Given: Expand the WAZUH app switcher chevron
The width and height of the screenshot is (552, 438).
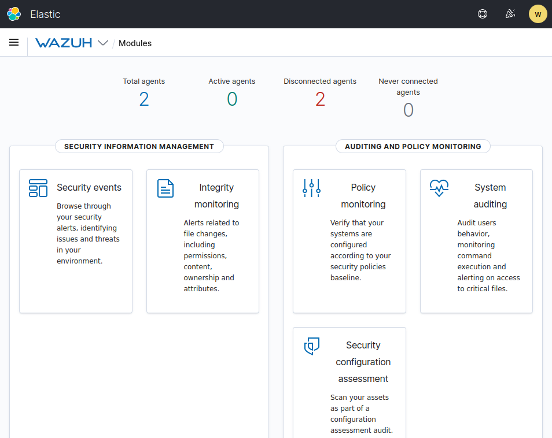Looking at the screenshot, I should coord(102,43).
